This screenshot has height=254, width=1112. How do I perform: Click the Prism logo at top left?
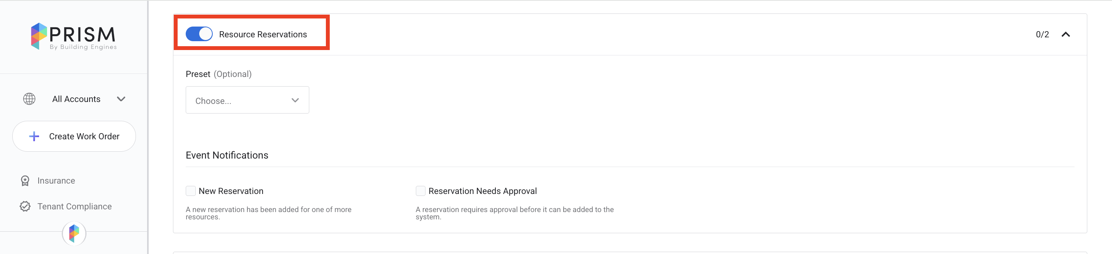point(73,36)
